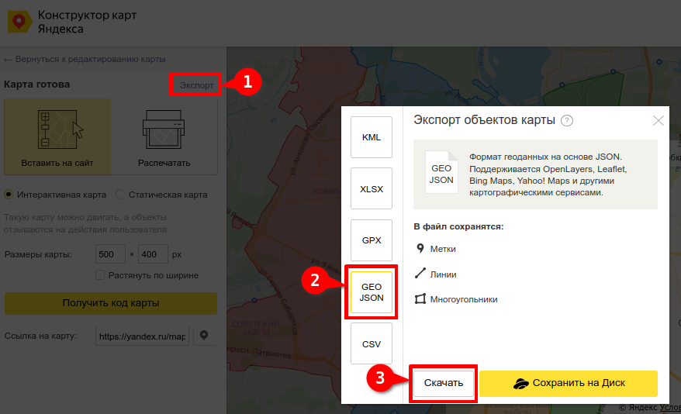Click the Метки placemark icon
Screen dimensions: 681x414
[x=420, y=249]
